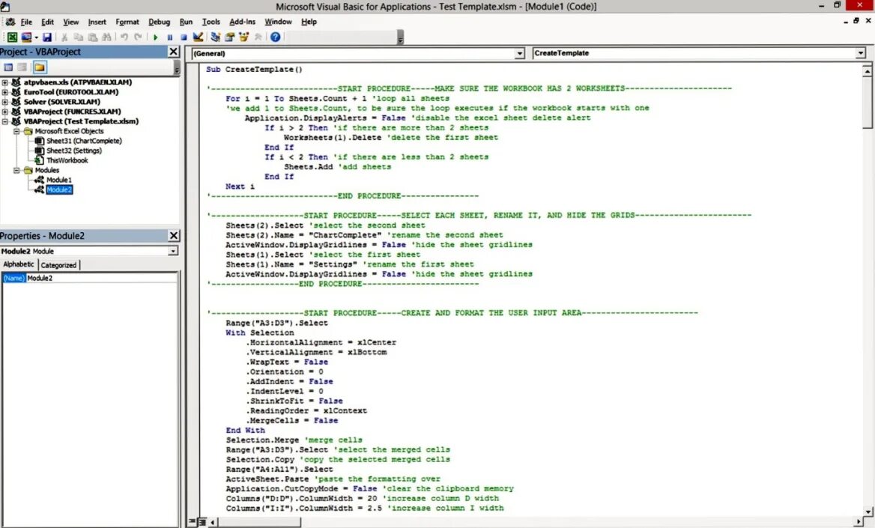Open the Insert menu

click(x=97, y=22)
